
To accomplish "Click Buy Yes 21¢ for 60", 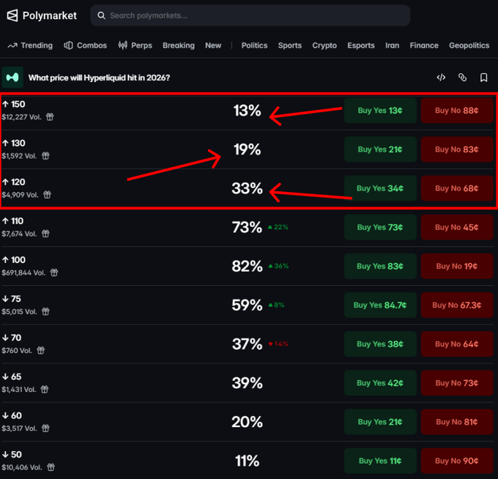I will 380,422.
